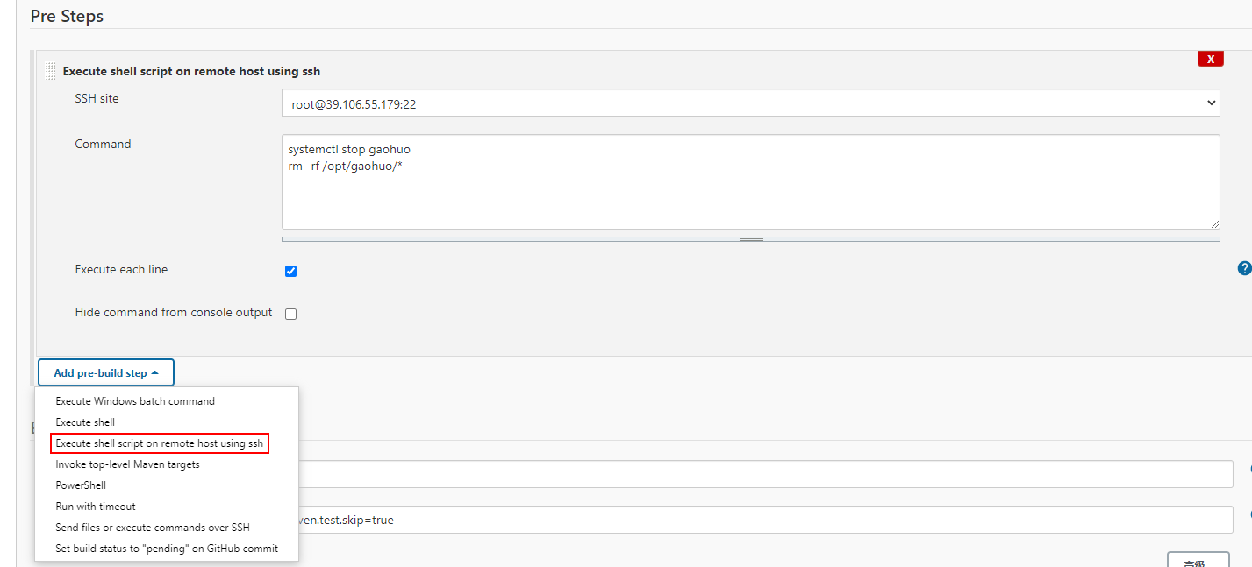Screen dimensions: 1252x567
Task: Open the SSH site dropdown
Action: tap(751, 103)
